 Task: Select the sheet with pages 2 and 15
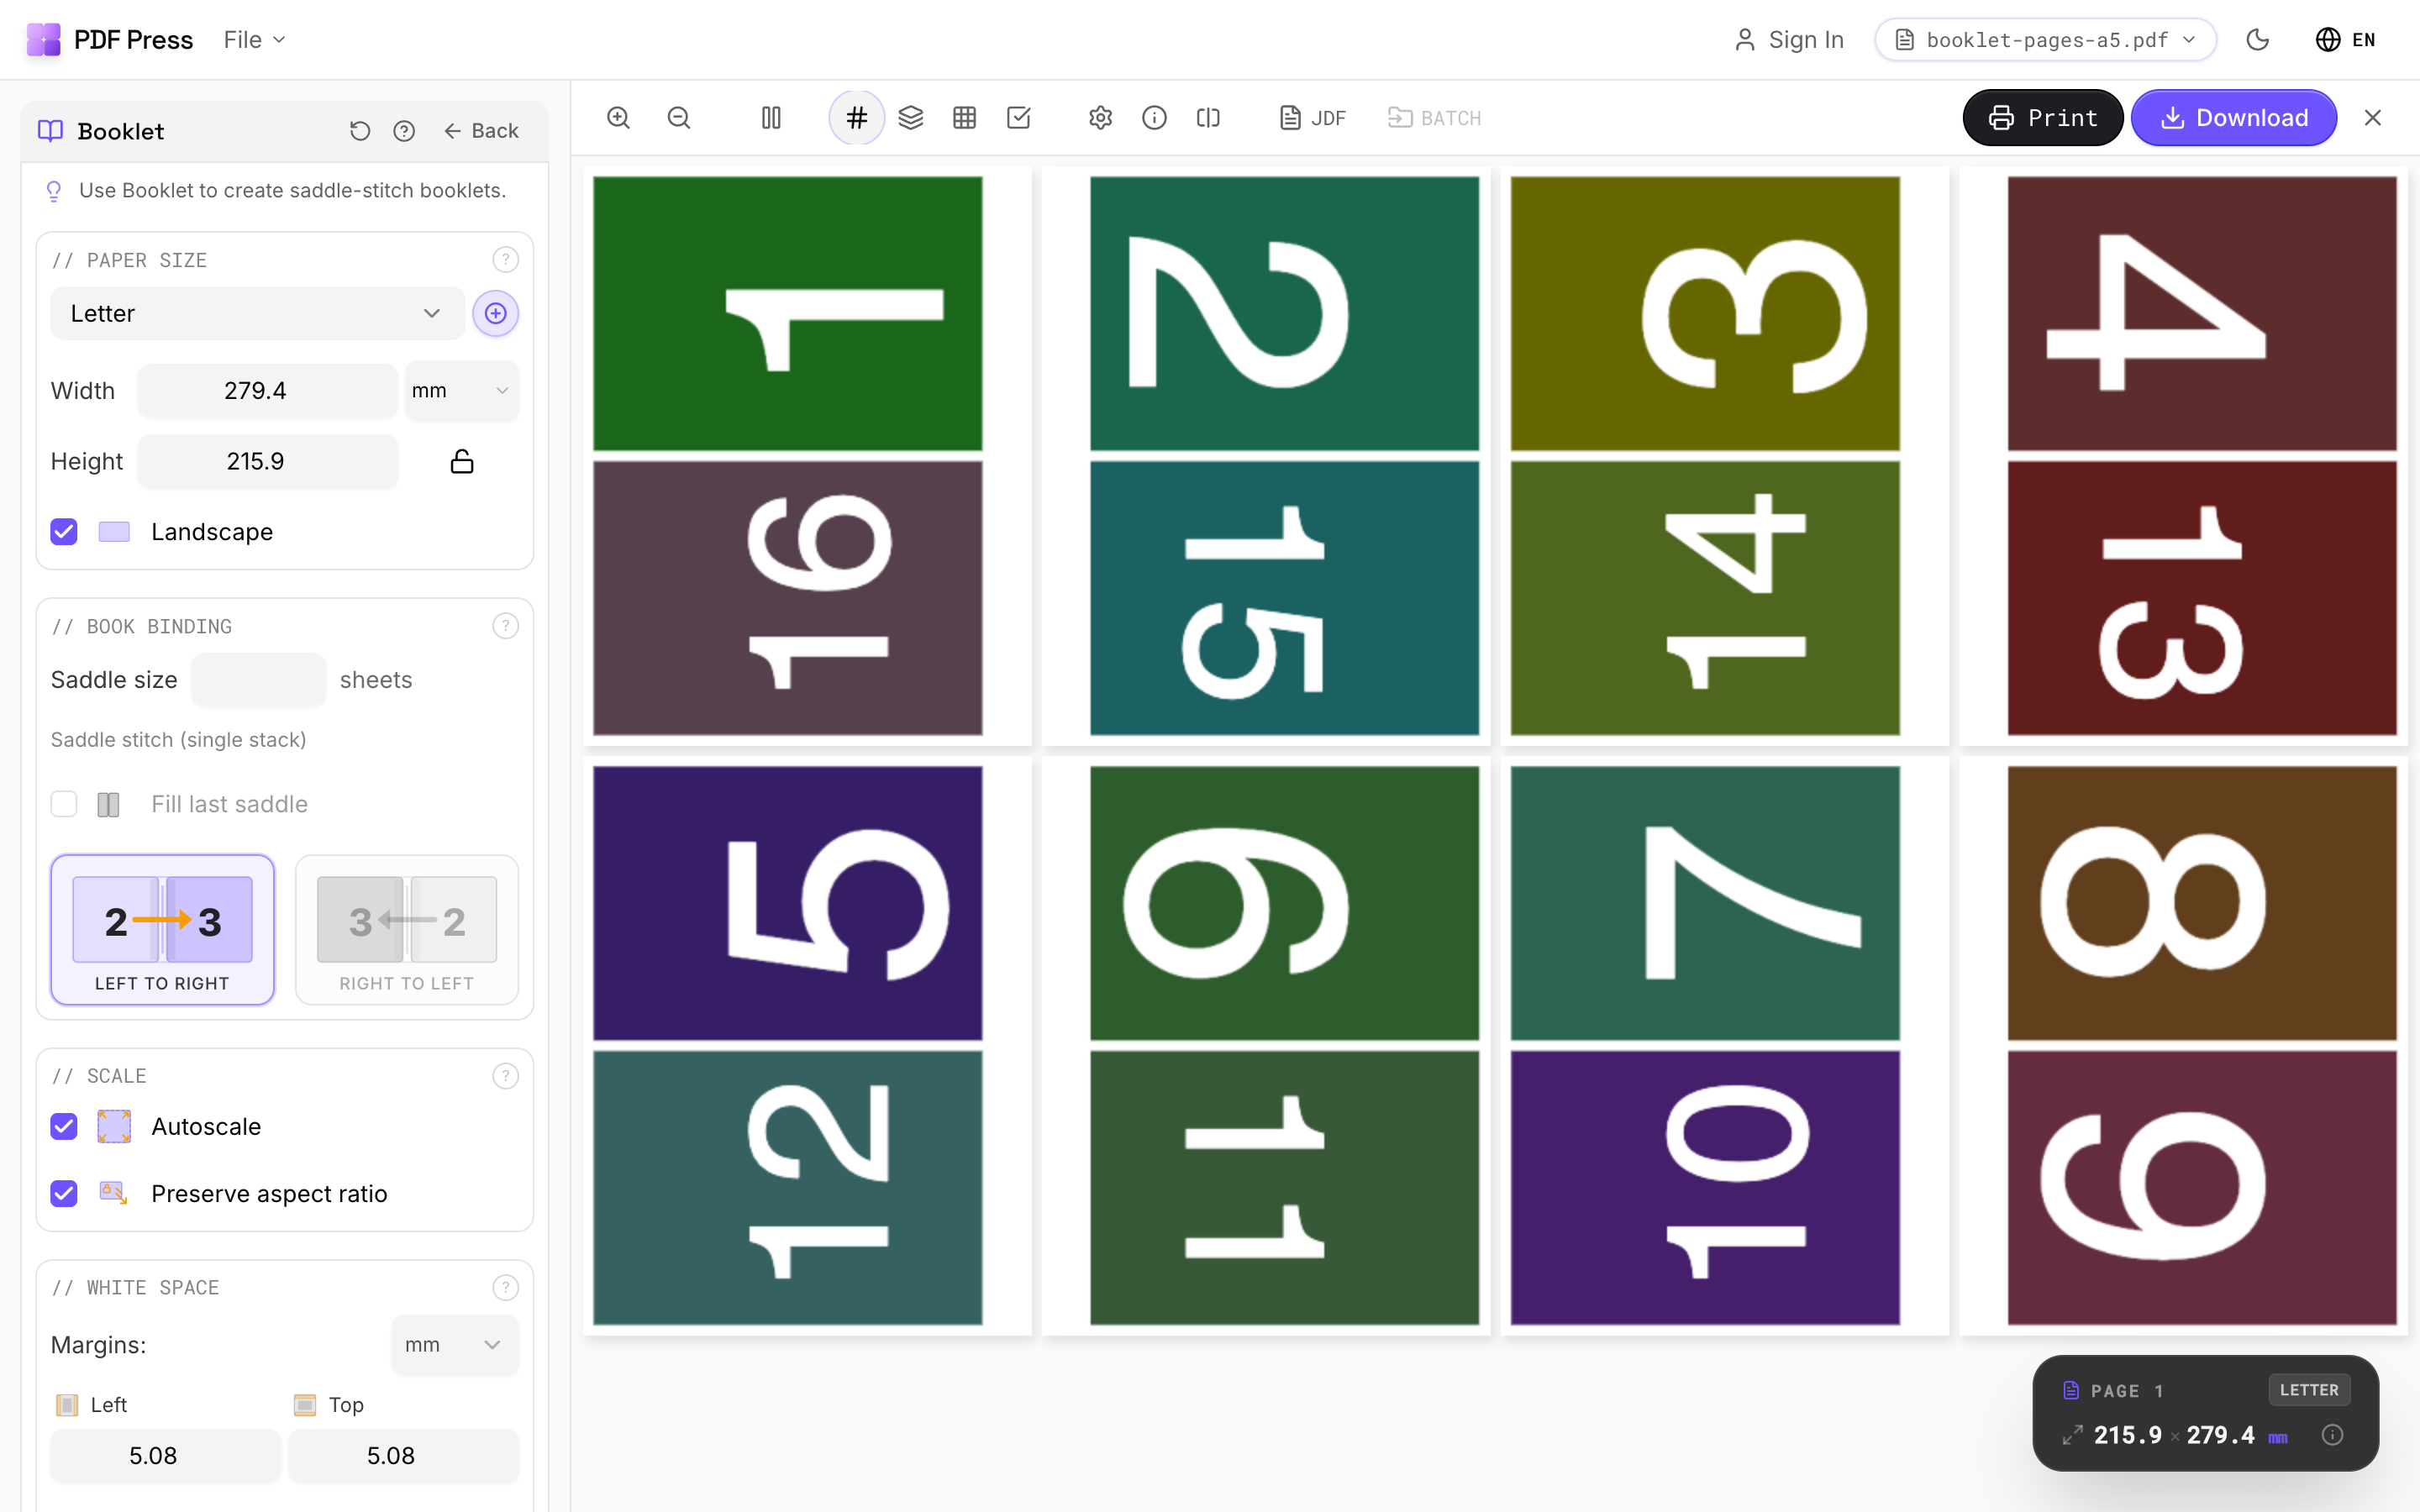pos(1265,456)
